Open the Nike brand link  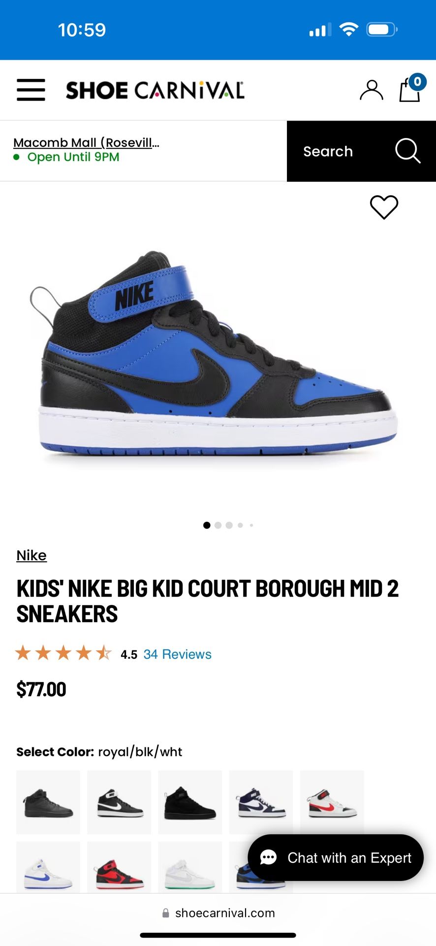[31, 555]
